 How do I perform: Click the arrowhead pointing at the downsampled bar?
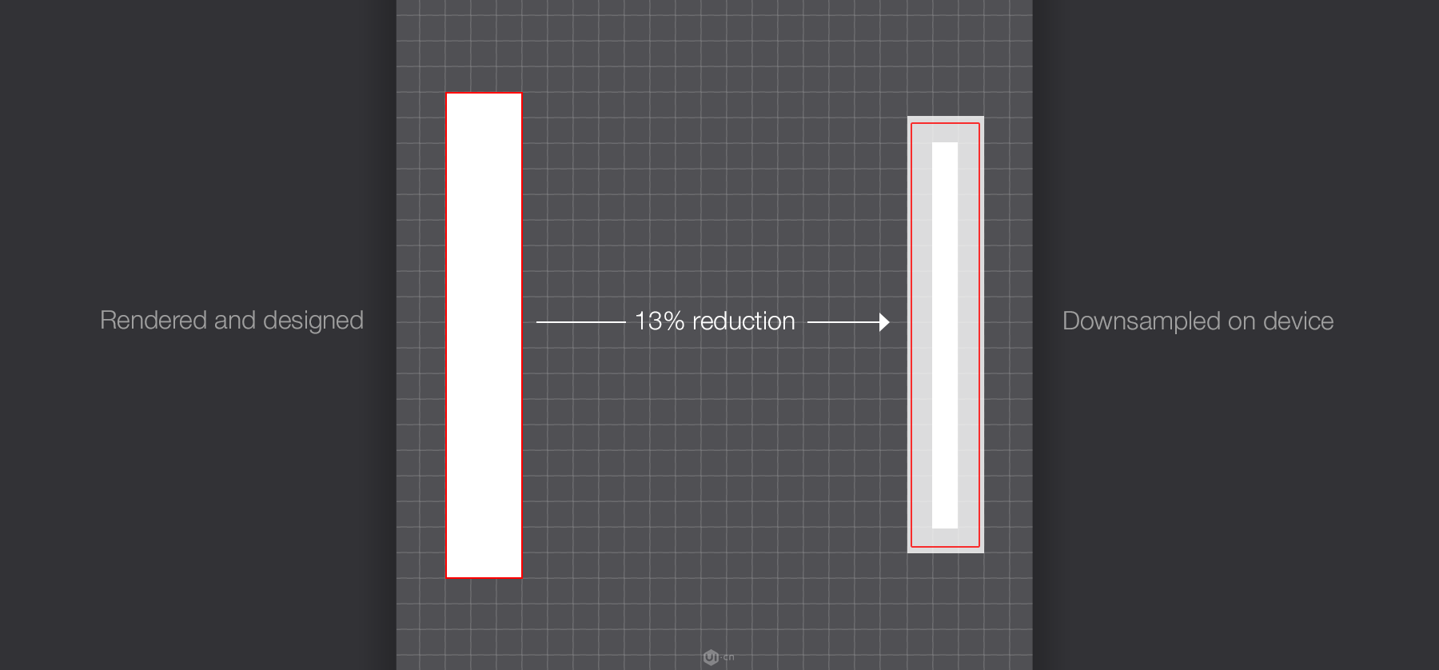pyautogui.click(x=884, y=322)
